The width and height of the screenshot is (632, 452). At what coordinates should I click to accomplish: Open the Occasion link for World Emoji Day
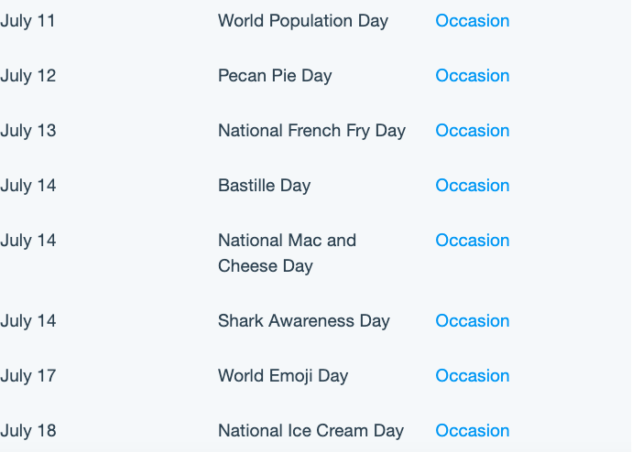tap(473, 375)
